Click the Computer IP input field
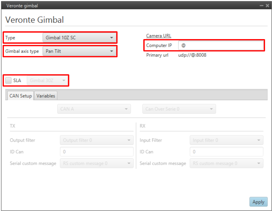 [x=221, y=45]
